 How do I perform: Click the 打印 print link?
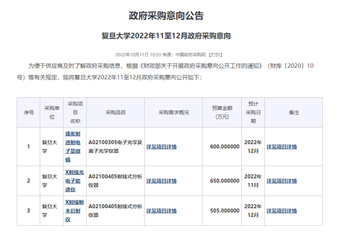click(215, 55)
